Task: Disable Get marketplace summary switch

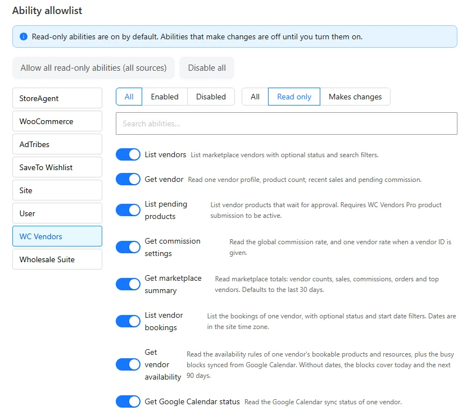Action: tap(128, 284)
